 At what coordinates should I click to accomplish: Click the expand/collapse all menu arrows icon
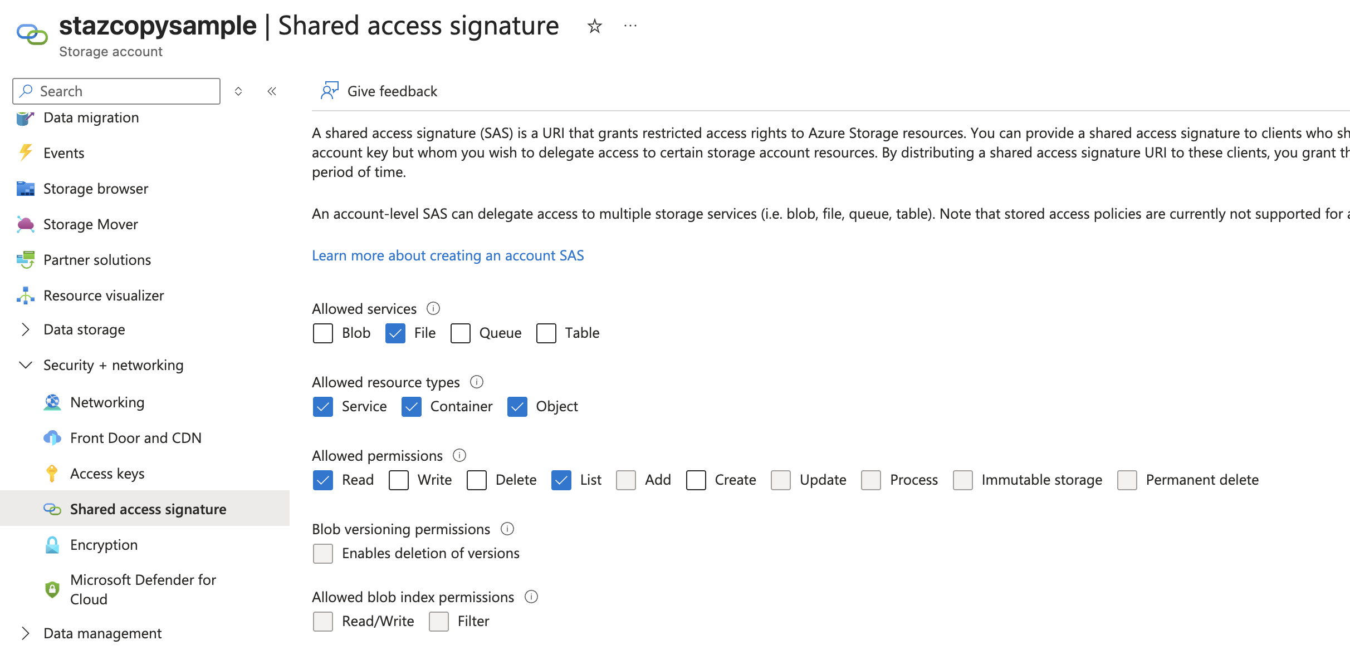(x=238, y=91)
